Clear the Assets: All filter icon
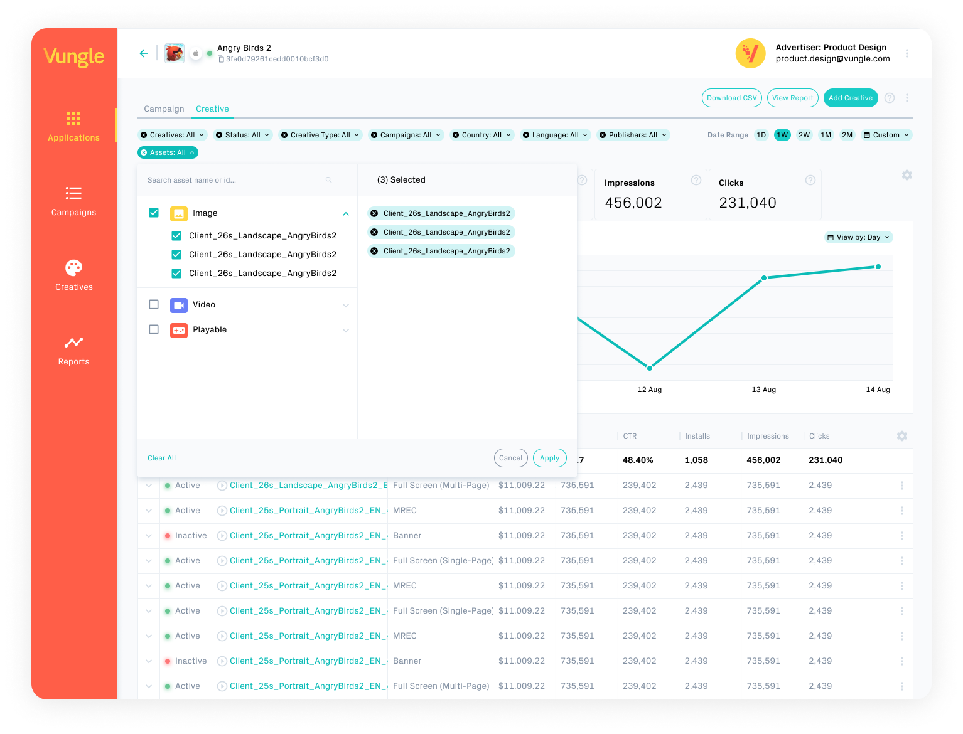Viewport: 963px width, 734px height. [x=144, y=152]
